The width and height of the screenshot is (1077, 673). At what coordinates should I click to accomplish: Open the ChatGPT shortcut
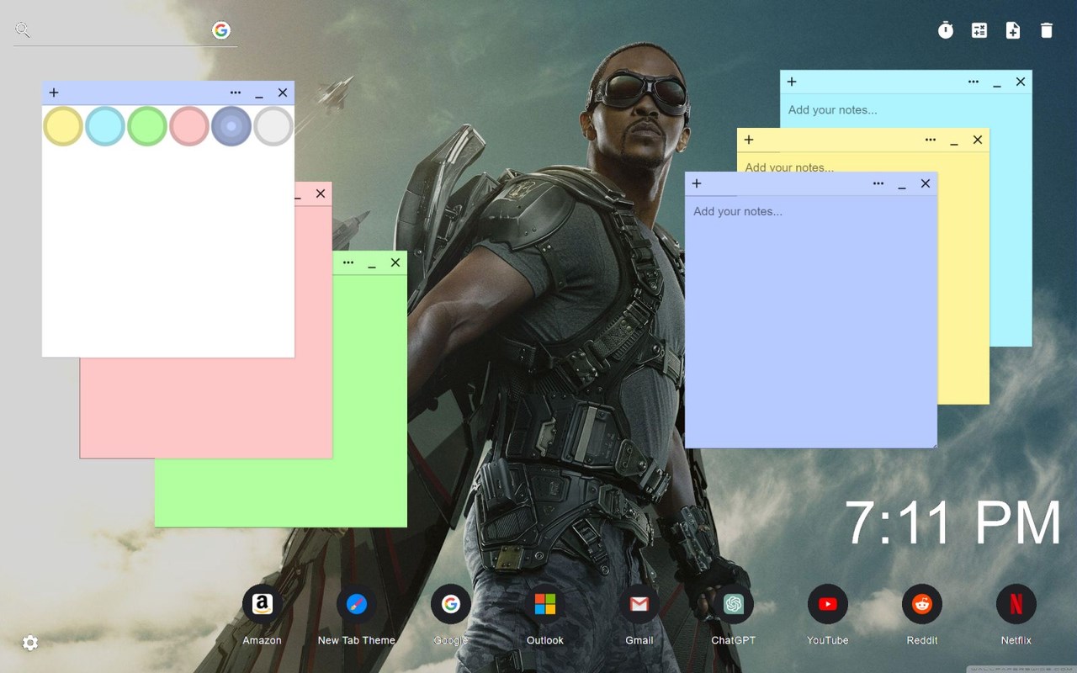[x=734, y=604]
